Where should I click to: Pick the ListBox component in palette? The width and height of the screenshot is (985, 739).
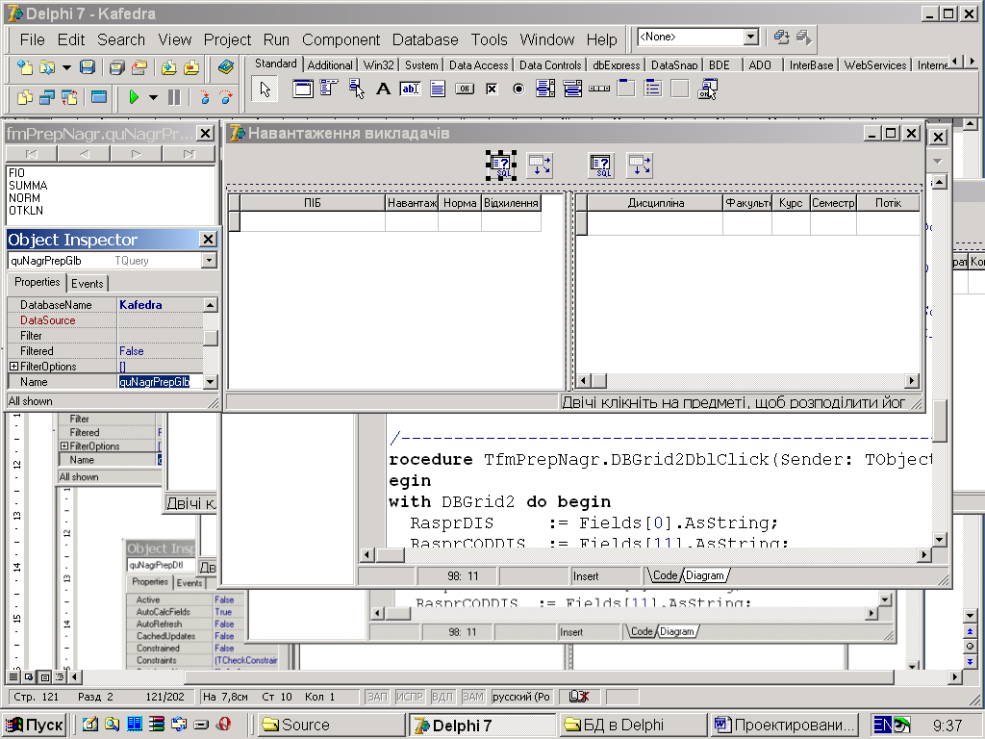[x=545, y=89]
